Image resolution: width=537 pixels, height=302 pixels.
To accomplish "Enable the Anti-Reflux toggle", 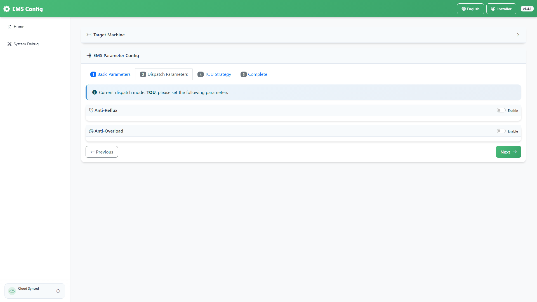I will coord(501,110).
